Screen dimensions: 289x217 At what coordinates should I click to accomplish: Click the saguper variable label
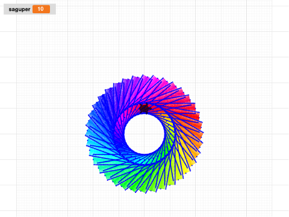click(19, 9)
